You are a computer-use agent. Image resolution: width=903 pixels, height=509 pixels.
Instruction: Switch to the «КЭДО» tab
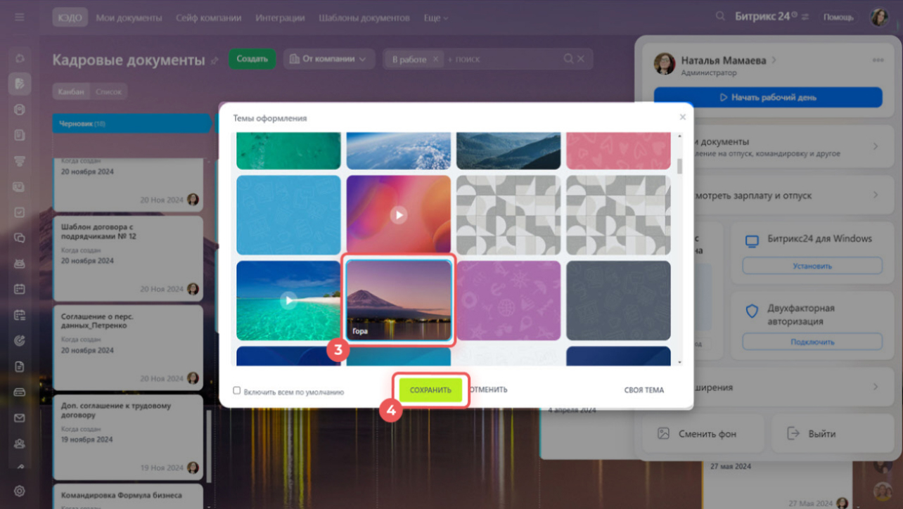tap(70, 18)
